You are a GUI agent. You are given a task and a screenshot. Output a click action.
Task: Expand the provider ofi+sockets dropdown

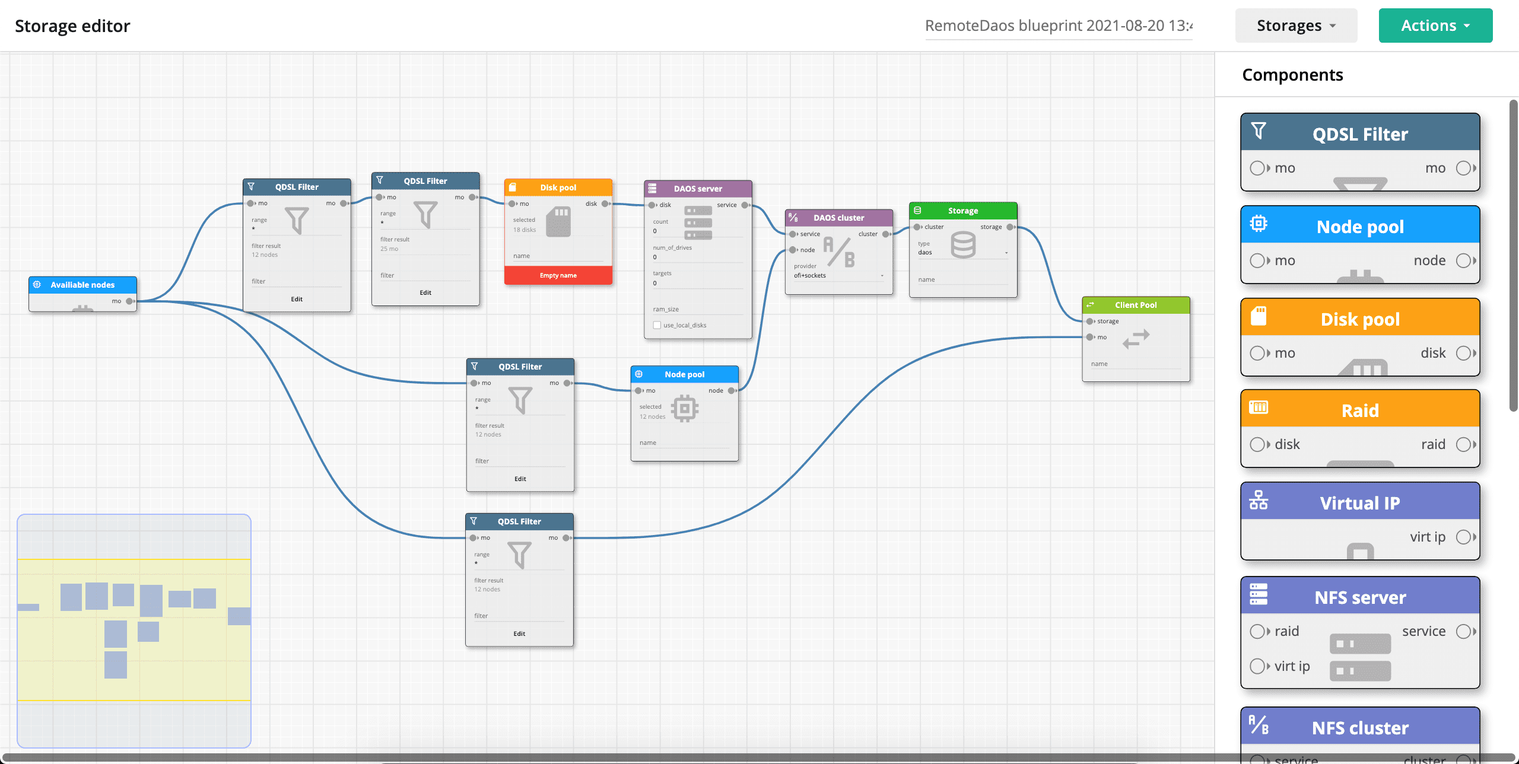[x=882, y=276]
